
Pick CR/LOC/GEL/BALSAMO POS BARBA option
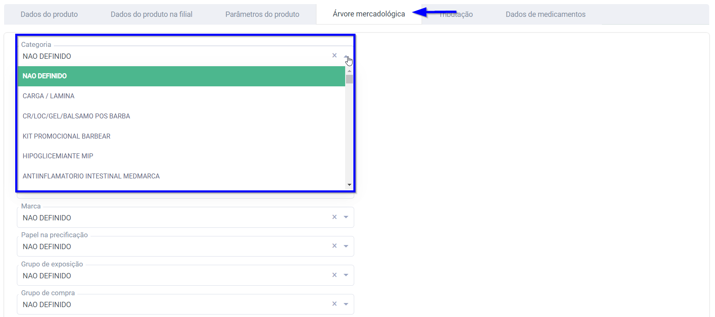click(181, 116)
